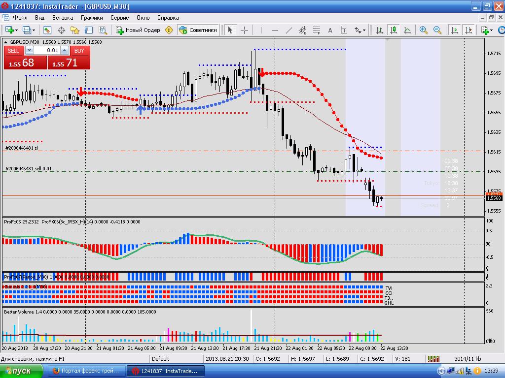Open the Data Window crosshair-circle icon
Screen dimensions: 505x378
pyautogui.click(x=61, y=30)
